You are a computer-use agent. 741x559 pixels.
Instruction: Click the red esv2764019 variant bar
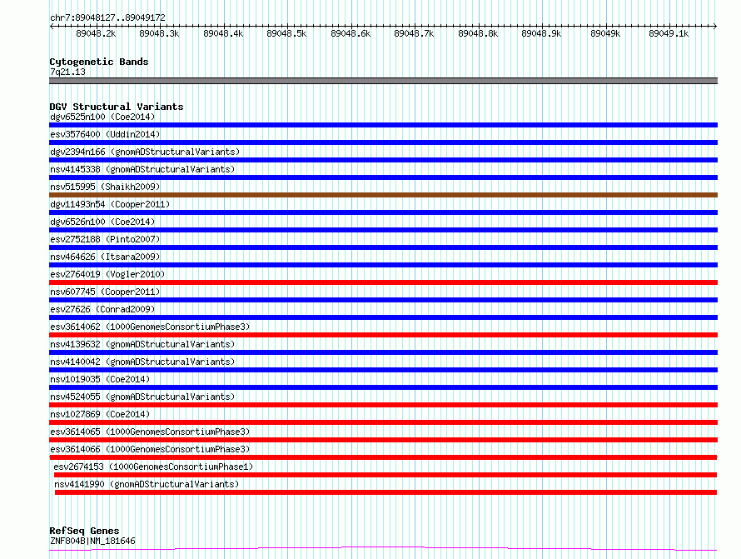point(383,282)
